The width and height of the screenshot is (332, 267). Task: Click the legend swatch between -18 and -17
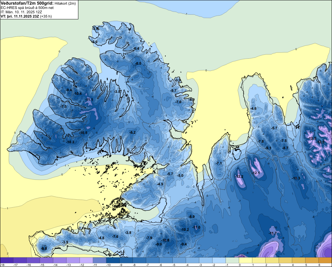coord(7,260)
